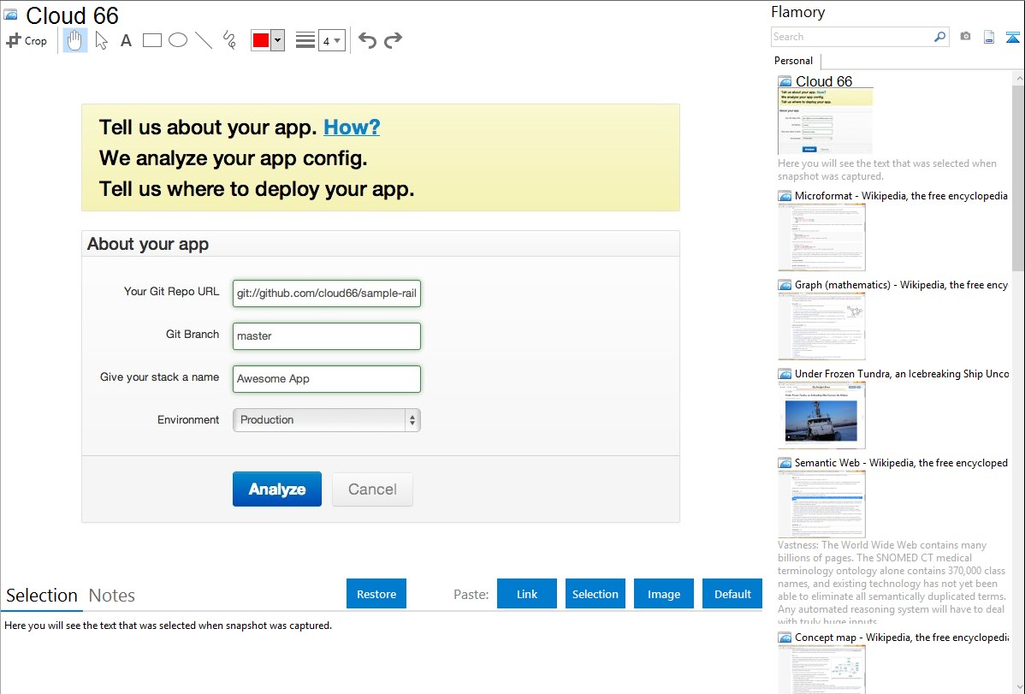The image size is (1025, 694).
Task: Click the Git Repo URL field
Action: (327, 293)
